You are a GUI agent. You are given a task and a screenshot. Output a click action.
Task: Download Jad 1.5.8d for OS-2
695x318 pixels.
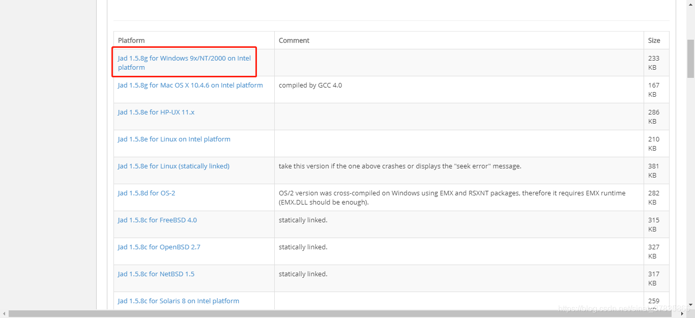click(147, 193)
